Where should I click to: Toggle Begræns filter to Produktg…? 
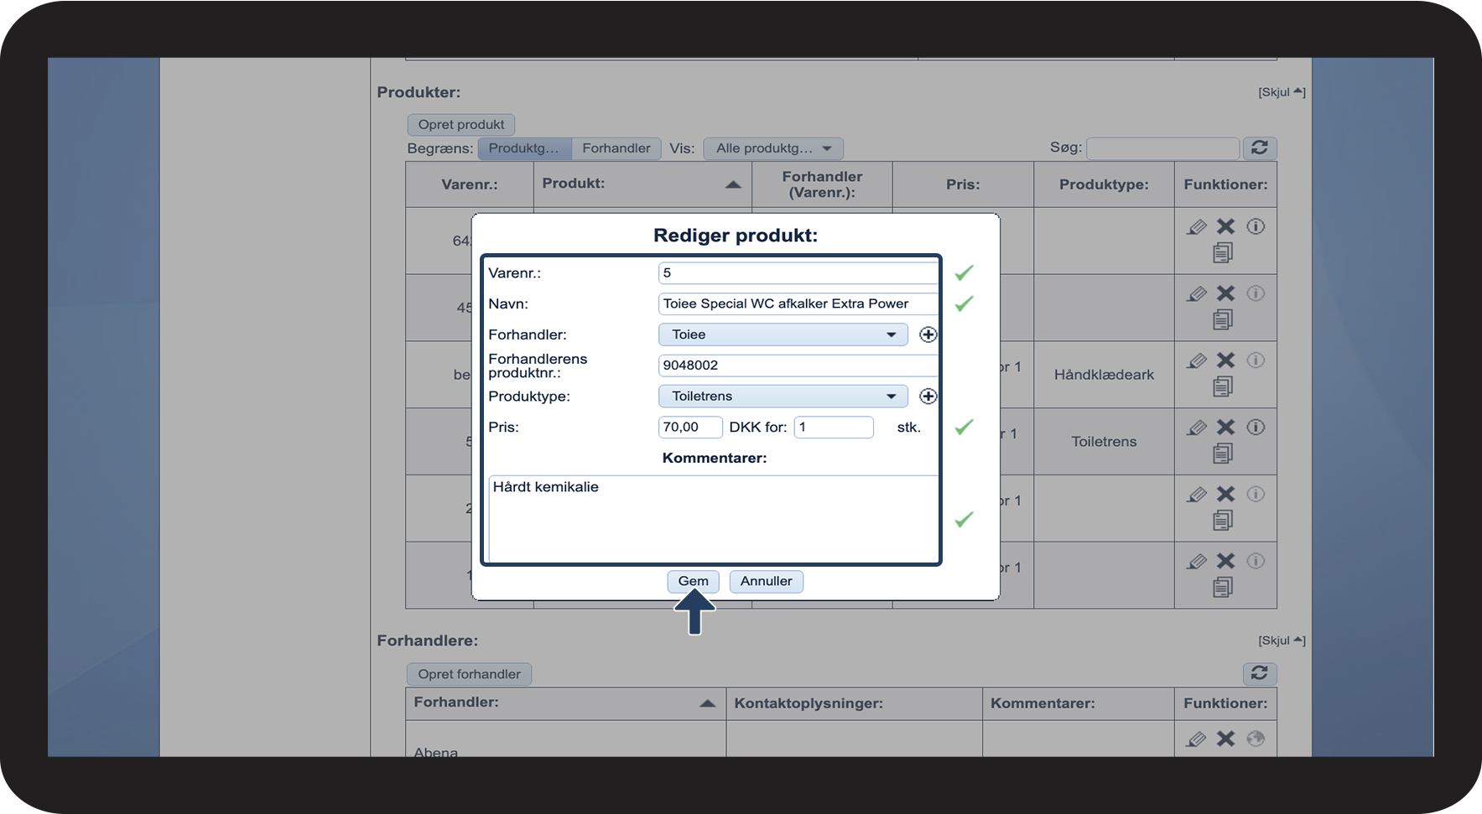point(524,148)
